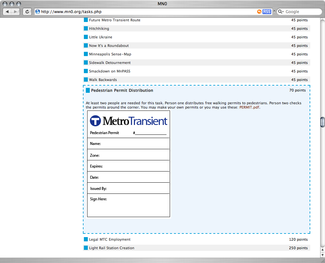Click the browser forward arrow button
The image size is (325, 263).
point(16,11)
